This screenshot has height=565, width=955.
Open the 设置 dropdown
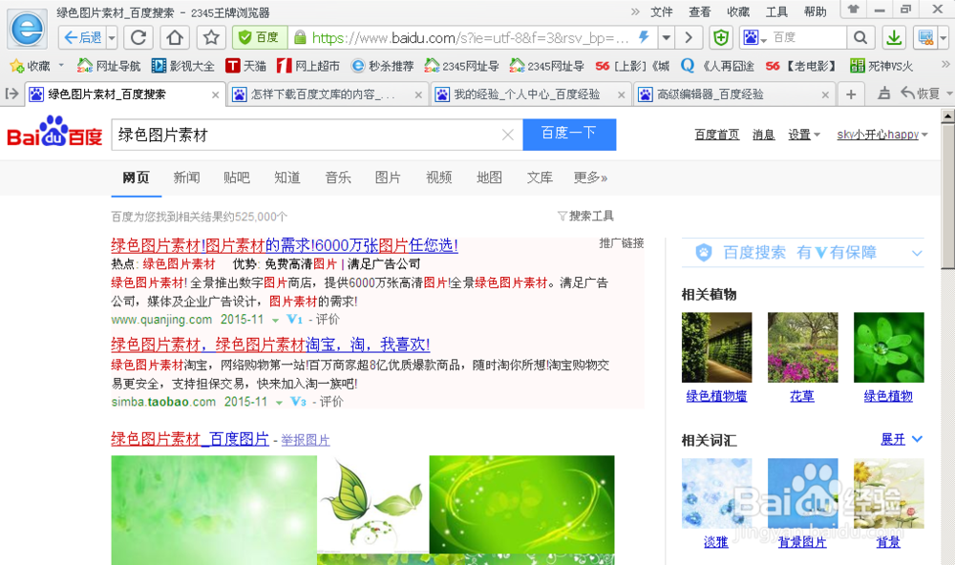pyautogui.click(x=804, y=135)
